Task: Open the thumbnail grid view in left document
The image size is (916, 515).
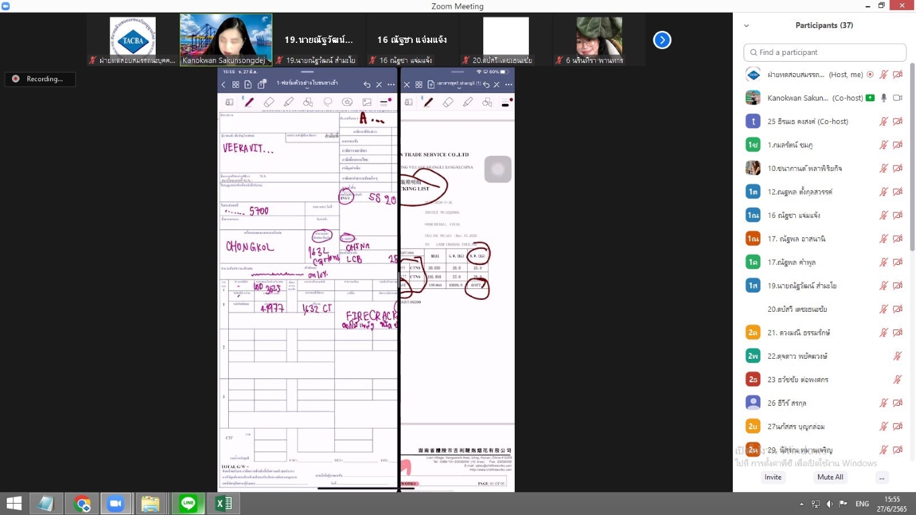Action: pos(236,84)
